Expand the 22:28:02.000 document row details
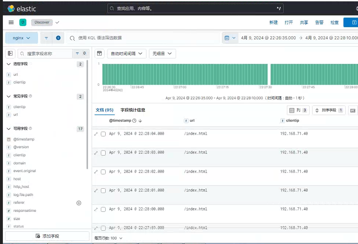 tap(96, 172)
